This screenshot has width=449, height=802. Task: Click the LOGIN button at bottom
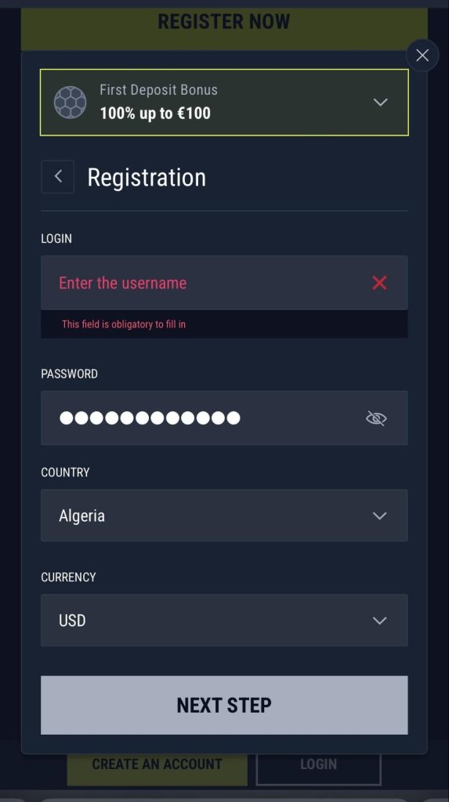pos(318,766)
